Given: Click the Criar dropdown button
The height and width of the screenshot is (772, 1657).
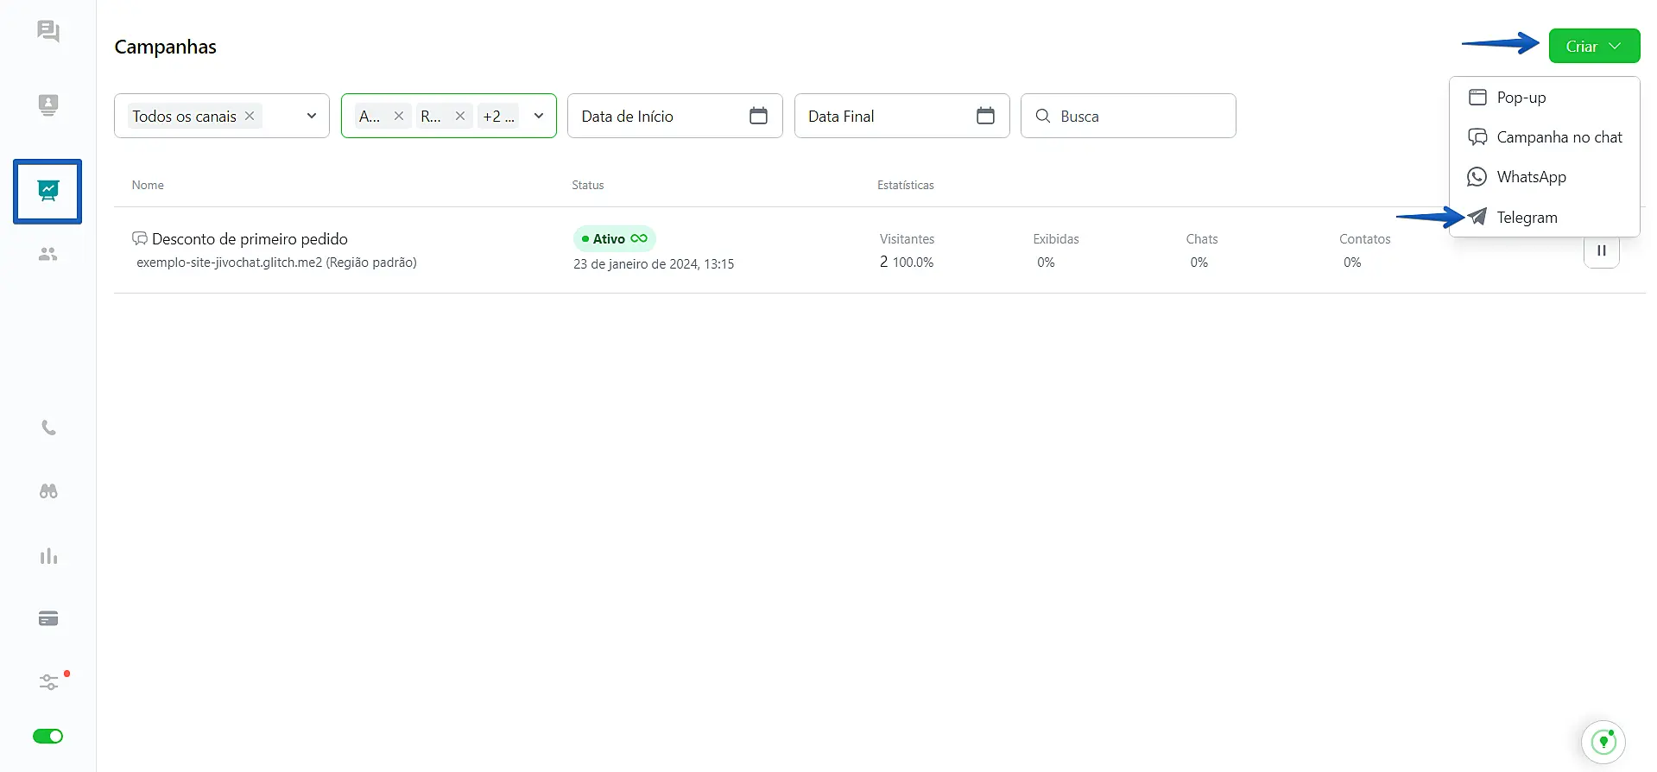Looking at the screenshot, I should click(1593, 47).
